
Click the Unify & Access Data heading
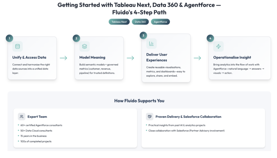pos(29,57)
